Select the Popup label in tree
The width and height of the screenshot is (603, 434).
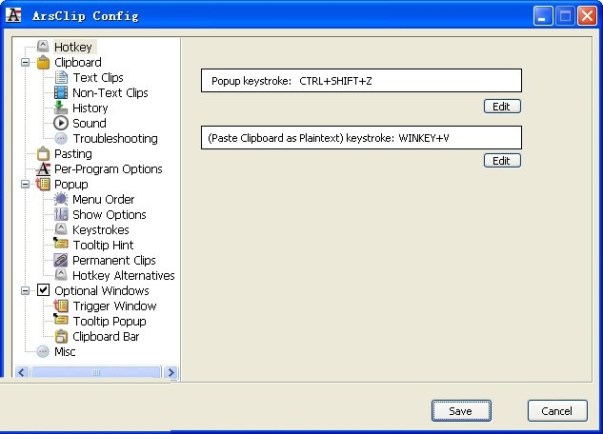(71, 184)
